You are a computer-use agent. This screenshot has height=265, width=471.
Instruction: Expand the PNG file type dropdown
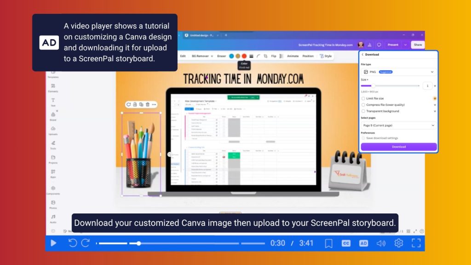[x=399, y=72]
